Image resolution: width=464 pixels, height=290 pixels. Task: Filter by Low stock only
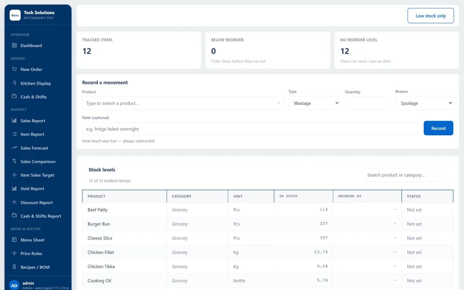(x=430, y=16)
